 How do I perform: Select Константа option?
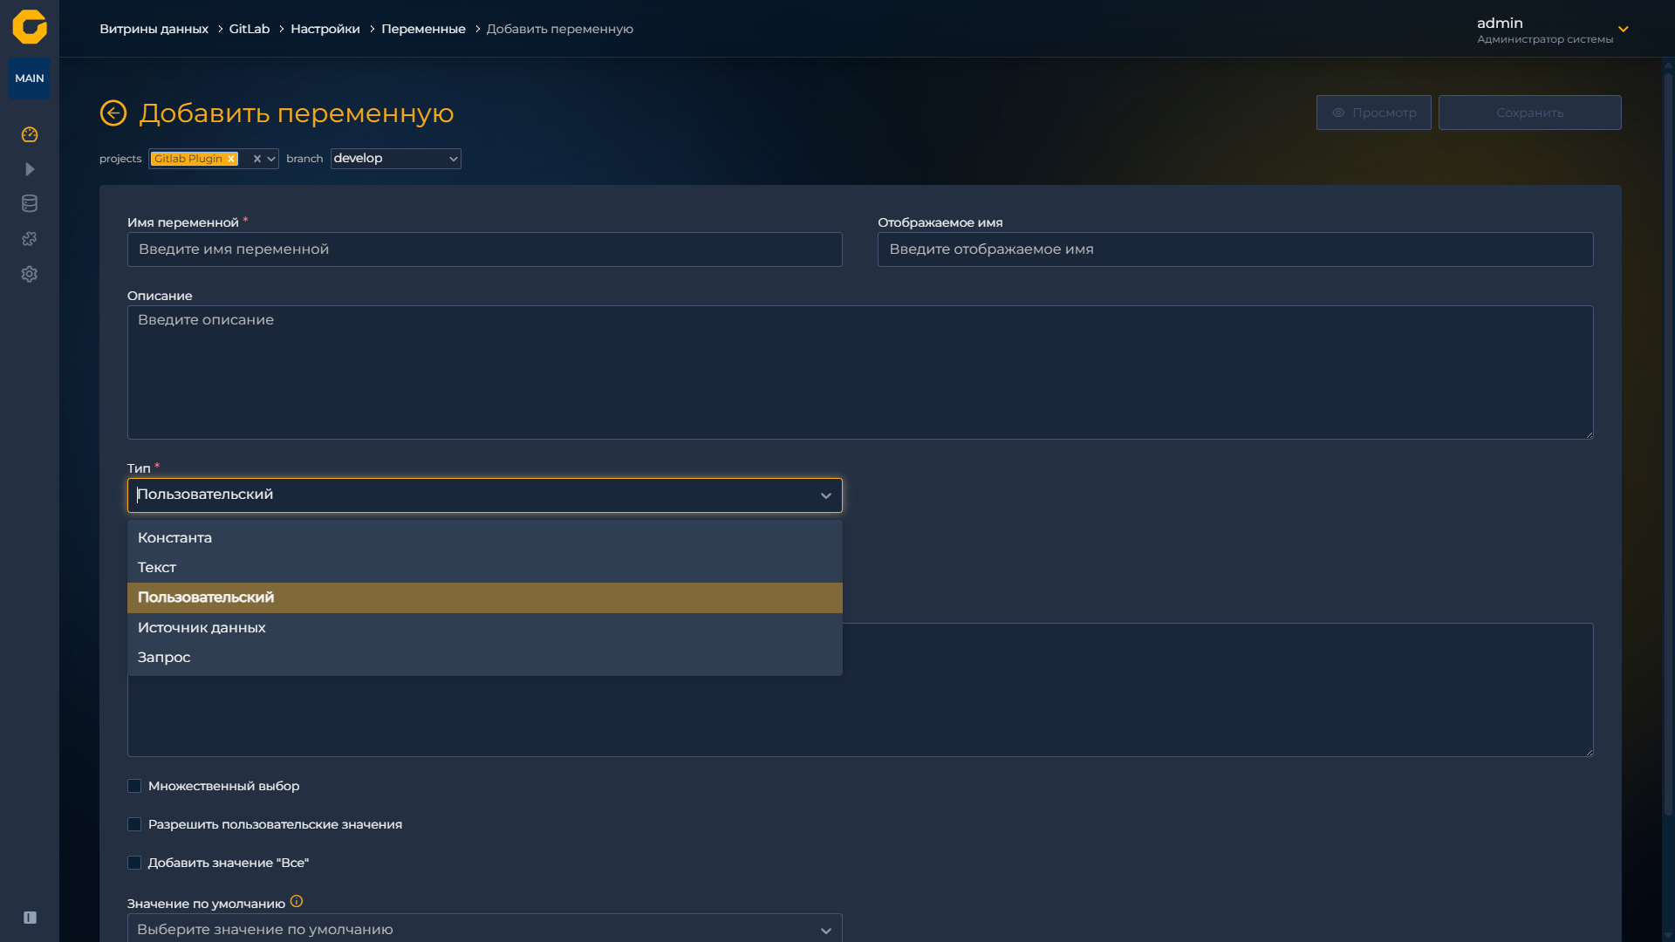(485, 538)
